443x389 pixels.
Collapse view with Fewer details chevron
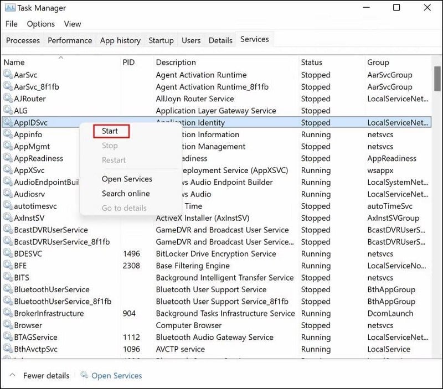(12, 375)
